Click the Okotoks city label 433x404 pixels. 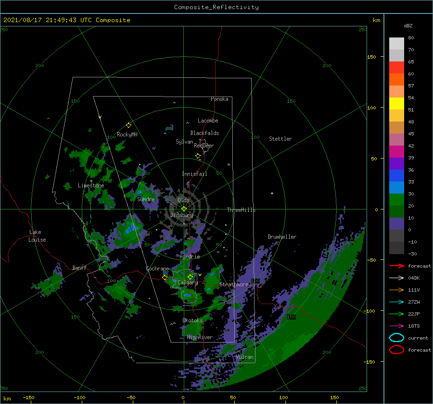pos(192,320)
